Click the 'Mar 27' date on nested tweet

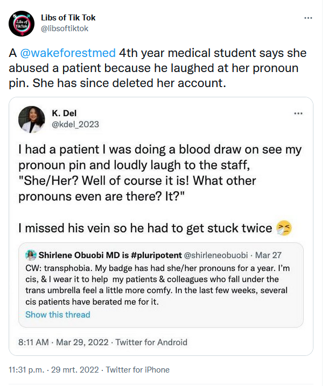268,255
